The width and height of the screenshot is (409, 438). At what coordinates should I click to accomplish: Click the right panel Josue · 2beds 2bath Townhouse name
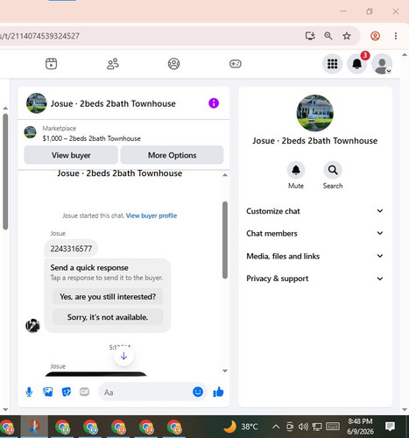tap(314, 141)
